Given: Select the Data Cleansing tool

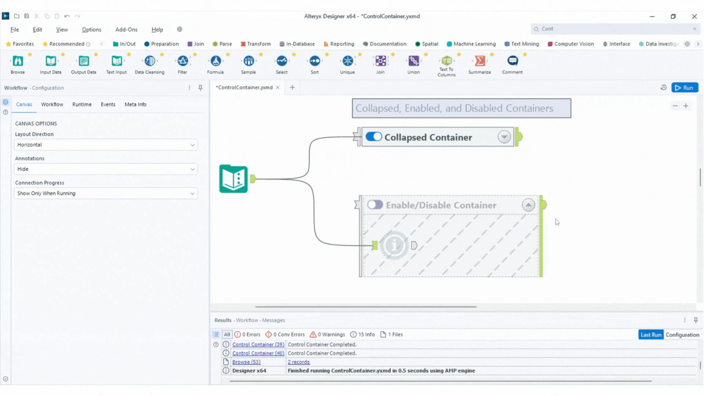Looking at the screenshot, I should pyautogui.click(x=149, y=61).
